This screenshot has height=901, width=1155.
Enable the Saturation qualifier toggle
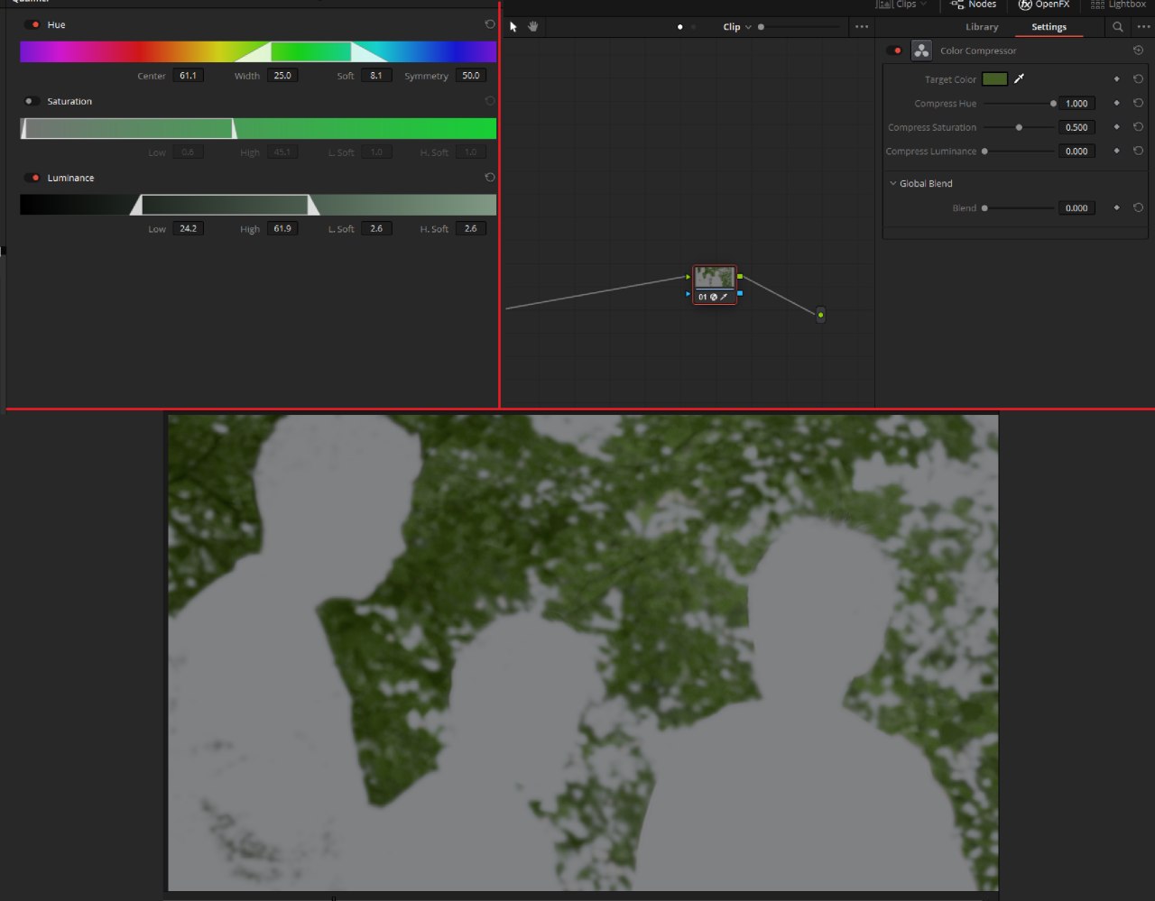[31, 102]
